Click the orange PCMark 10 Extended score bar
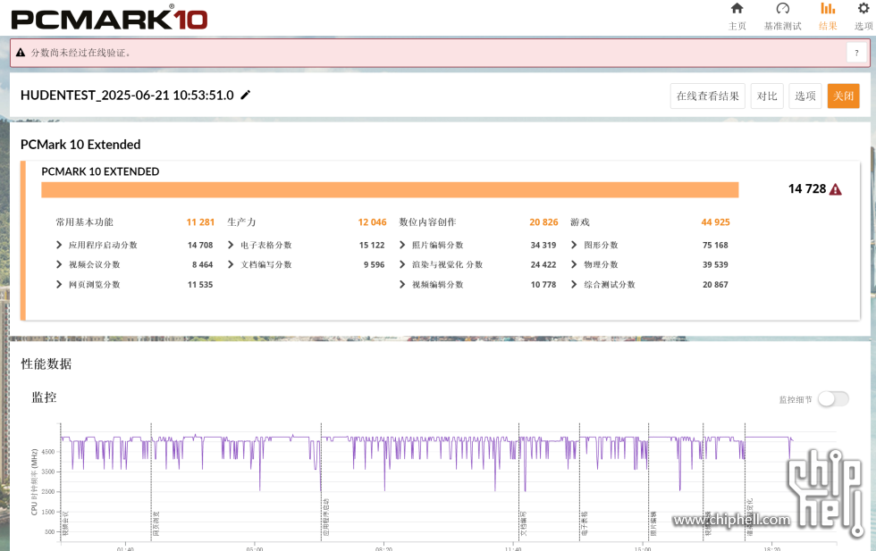 click(x=390, y=190)
